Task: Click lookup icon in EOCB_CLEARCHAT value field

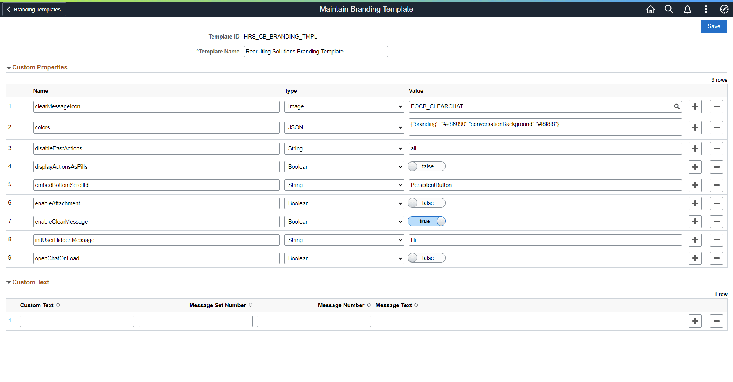Action: 676,106
